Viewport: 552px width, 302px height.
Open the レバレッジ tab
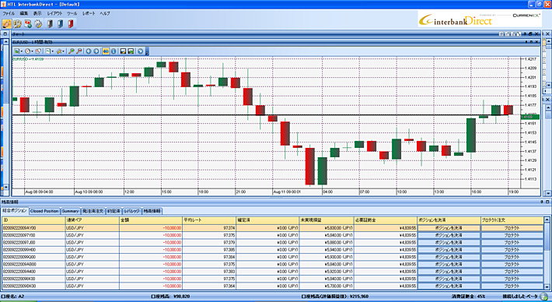(131, 211)
